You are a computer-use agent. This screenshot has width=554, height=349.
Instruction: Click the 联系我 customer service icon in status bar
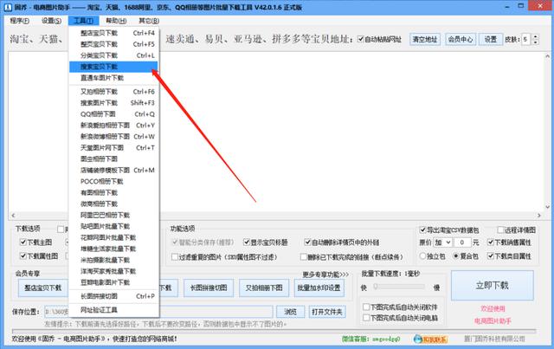[430, 339]
